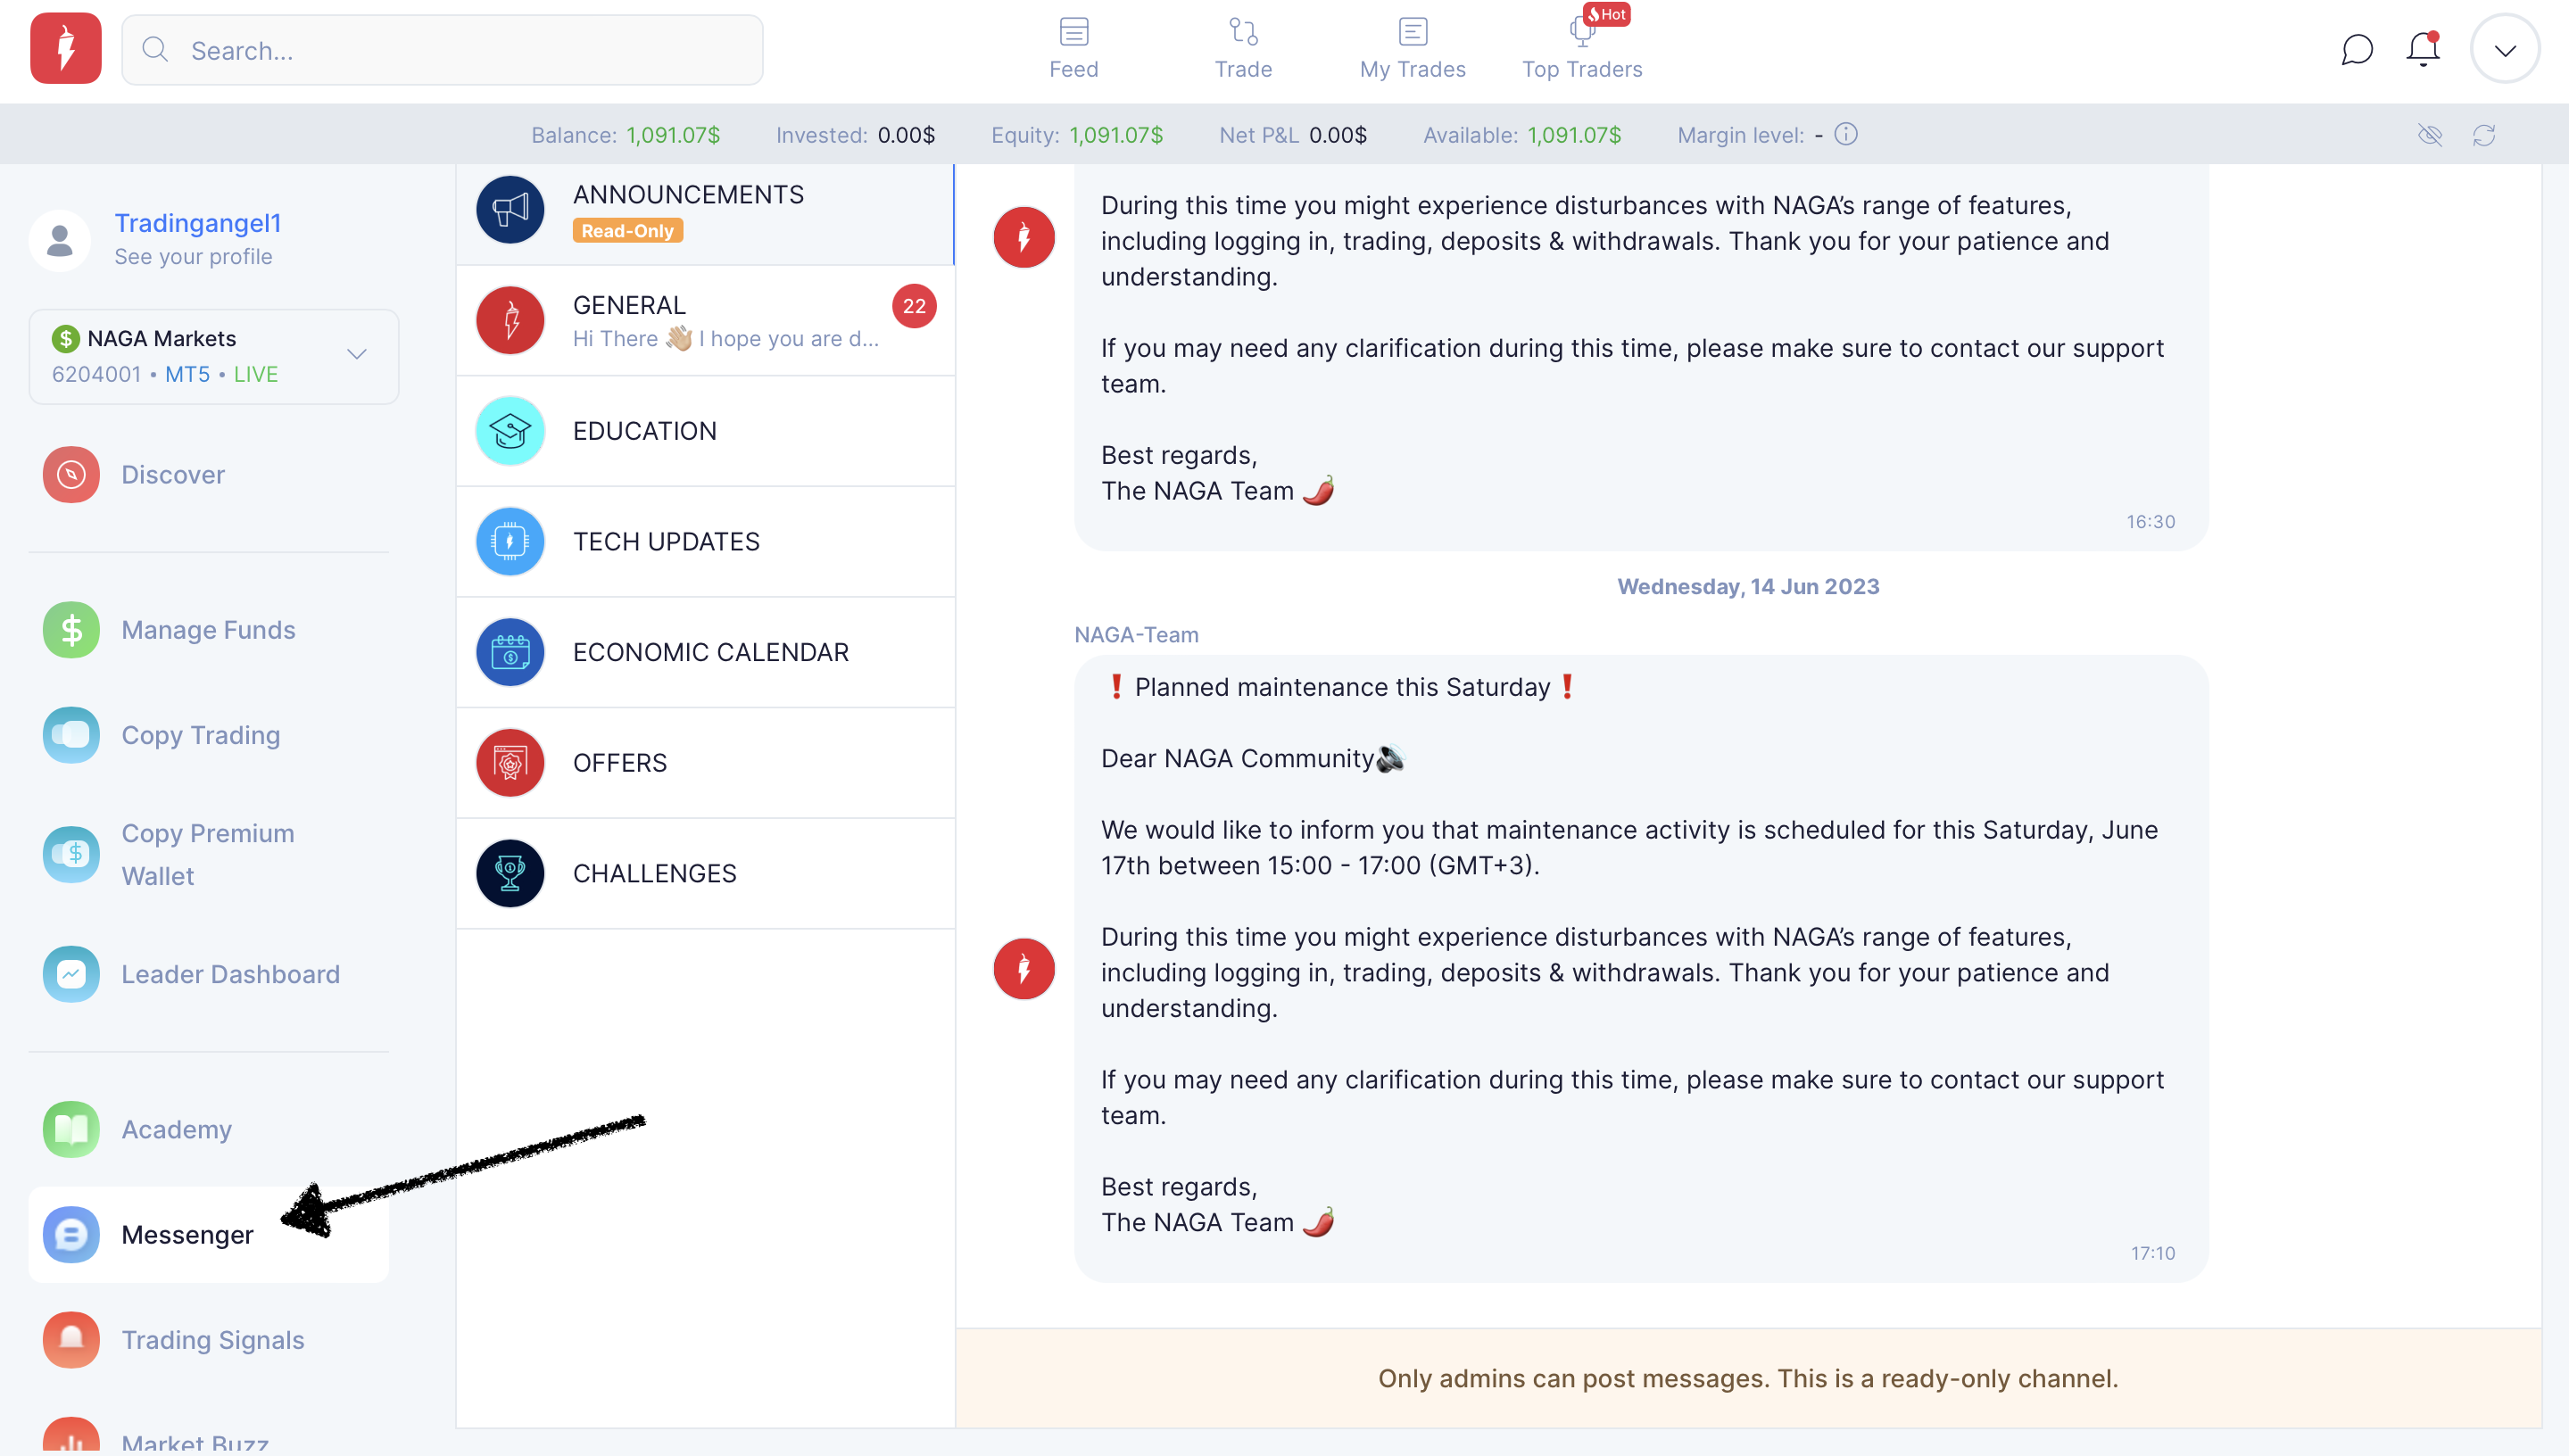View My Trades
2569x1456 pixels.
(x=1412, y=47)
